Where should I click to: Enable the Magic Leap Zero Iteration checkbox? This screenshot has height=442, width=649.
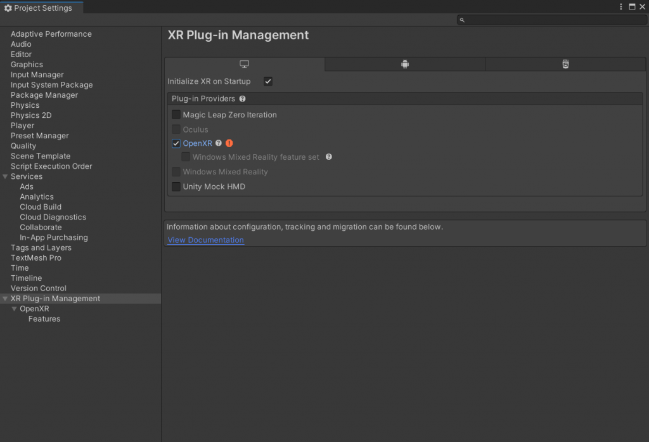click(176, 115)
